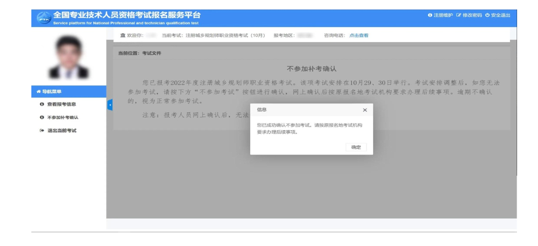The image size is (538, 246).
Task: Open the 注册维护 link in header
Action: 443,15
